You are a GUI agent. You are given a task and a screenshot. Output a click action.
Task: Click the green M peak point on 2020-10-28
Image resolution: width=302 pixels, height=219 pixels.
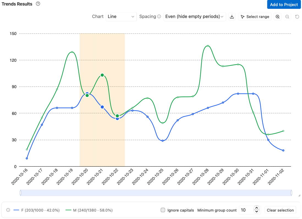[208, 46]
